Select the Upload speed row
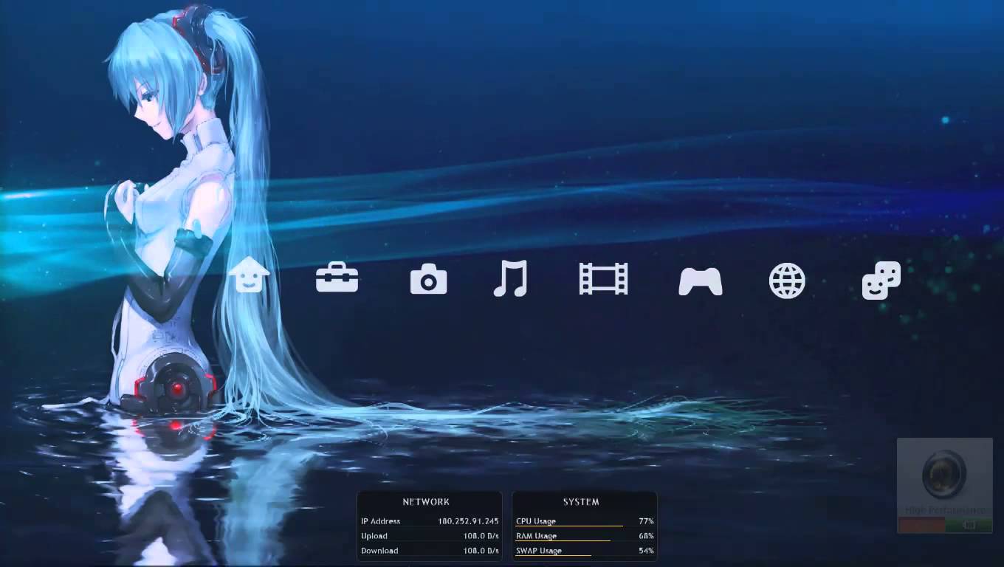Image resolution: width=1004 pixels, height=567 pixels. (429, 536)
